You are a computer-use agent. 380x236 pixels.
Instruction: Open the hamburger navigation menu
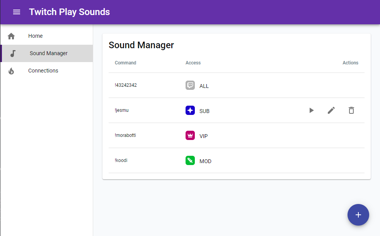17,12
